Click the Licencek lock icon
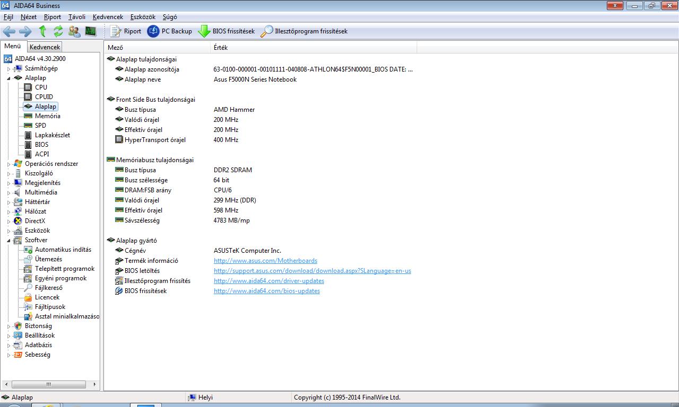679x407 pixels. 28,297
